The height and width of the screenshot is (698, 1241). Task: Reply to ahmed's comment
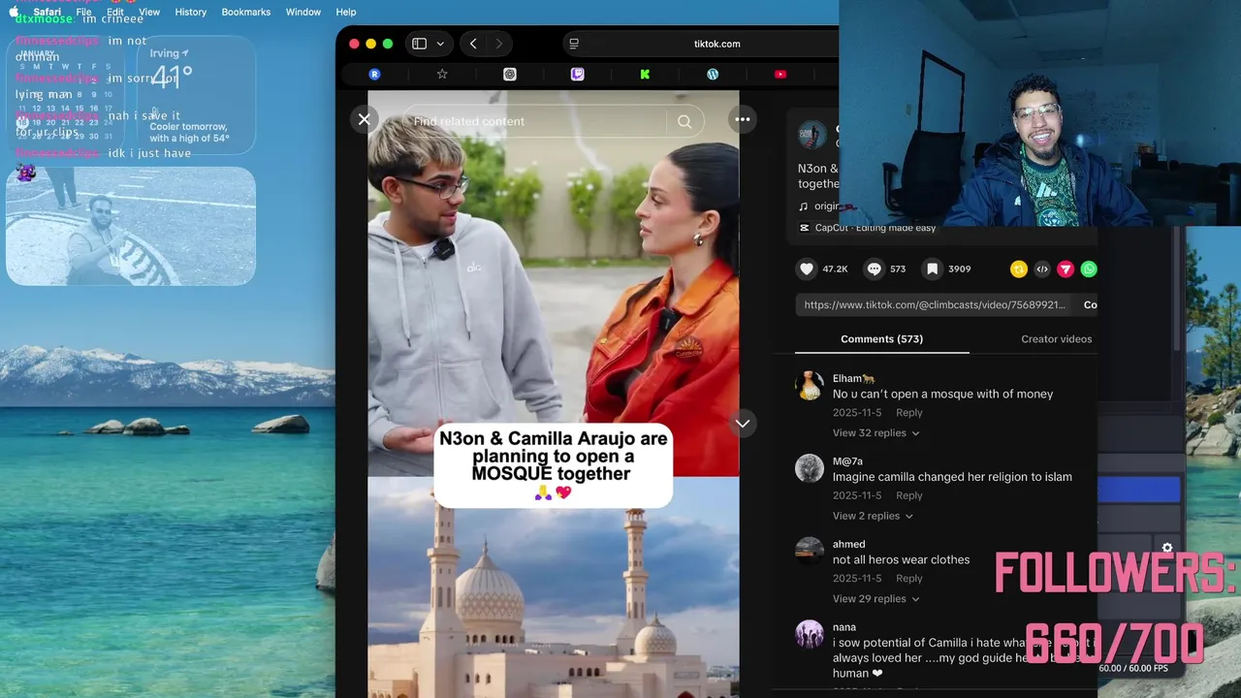[908, 578]
